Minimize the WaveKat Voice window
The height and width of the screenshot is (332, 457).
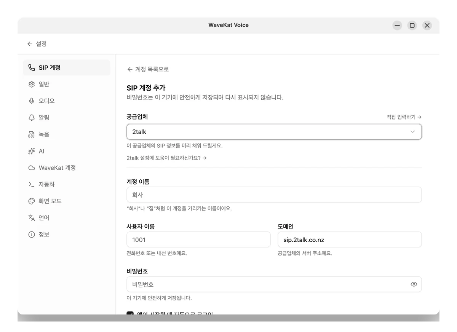pos(397,26)
